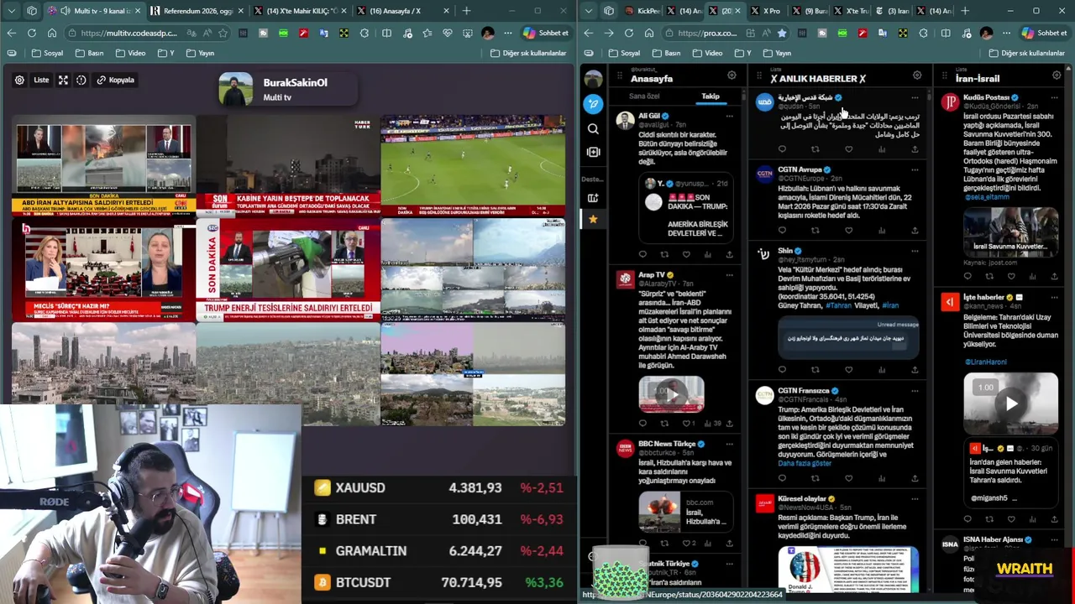Viewport: 1075px width, 604px height.
Task: Open new tab in left browser window
Action: (x=466, y=11)
